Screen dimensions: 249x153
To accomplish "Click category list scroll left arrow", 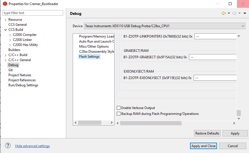I will coord(76,122).
